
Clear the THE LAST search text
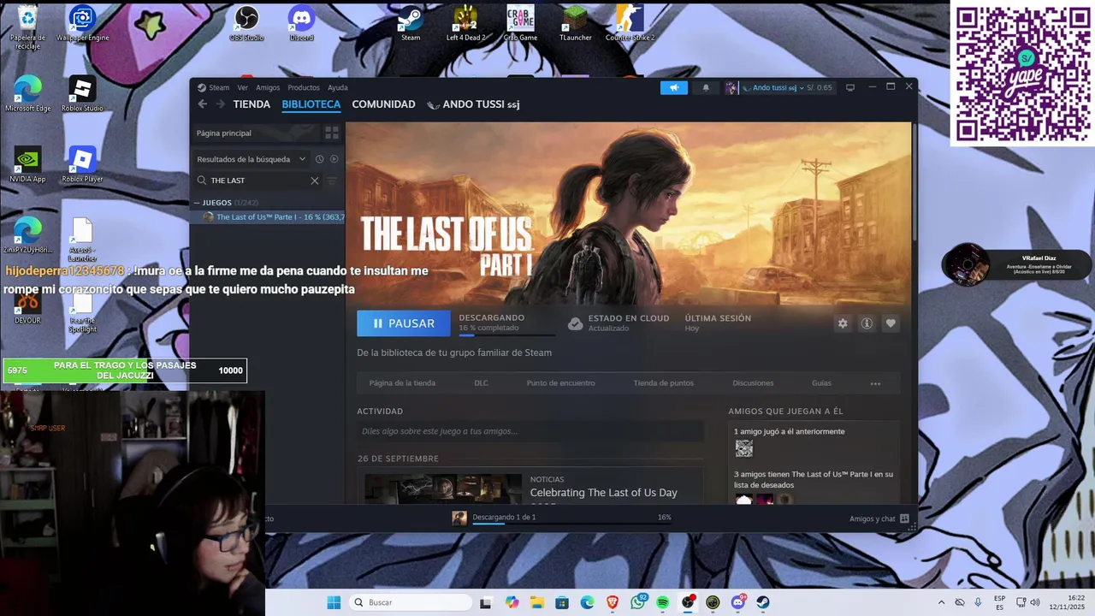tap(315, 181)
